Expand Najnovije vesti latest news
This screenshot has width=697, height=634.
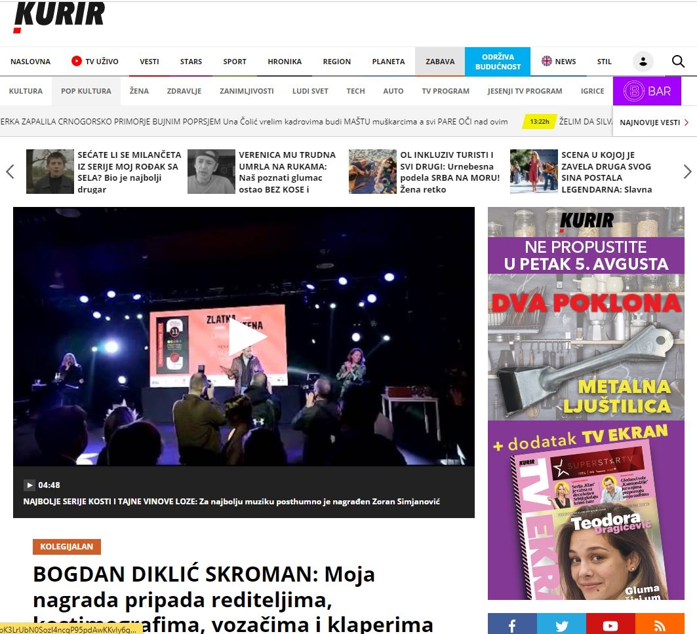654,122
